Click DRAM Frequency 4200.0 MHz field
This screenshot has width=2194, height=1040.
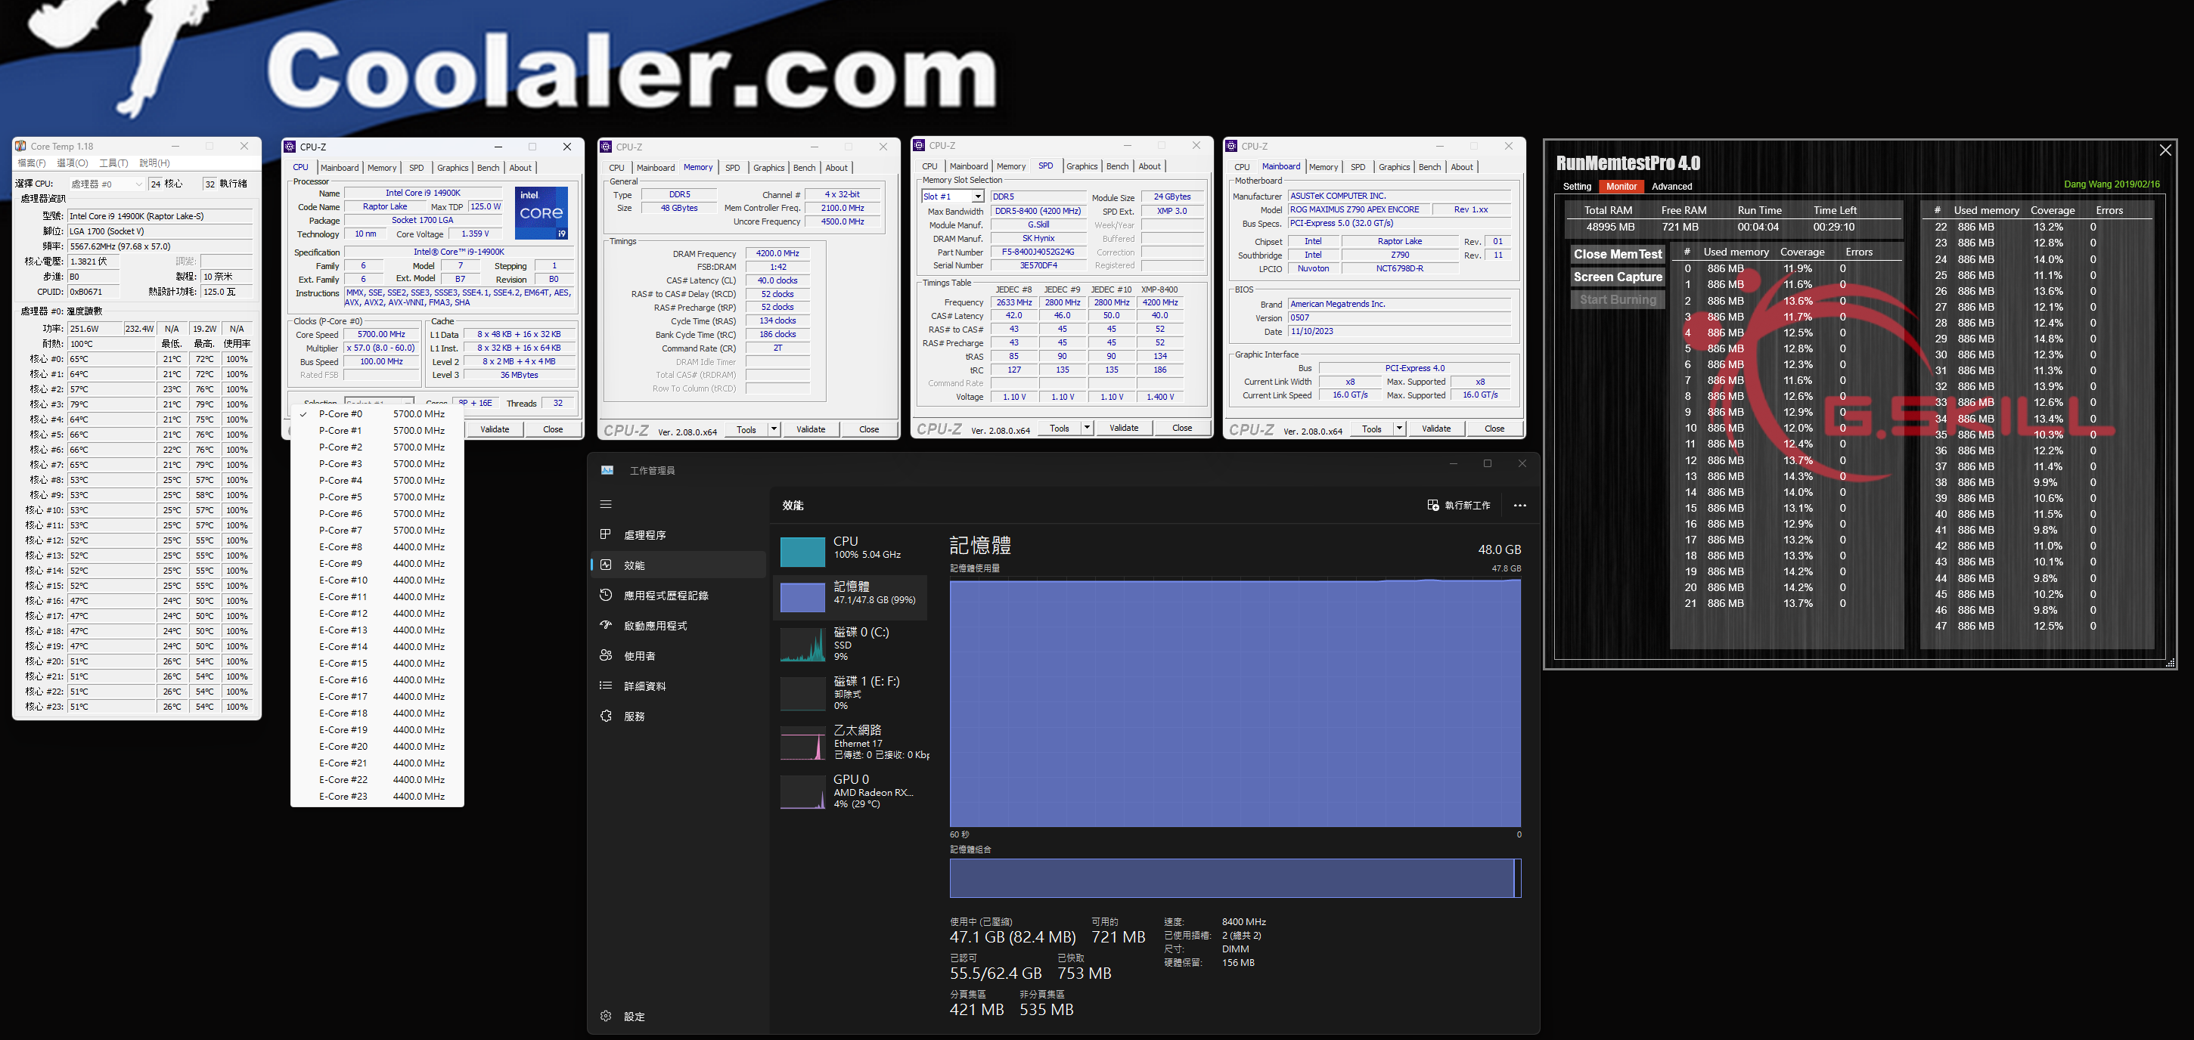(777, 254)
